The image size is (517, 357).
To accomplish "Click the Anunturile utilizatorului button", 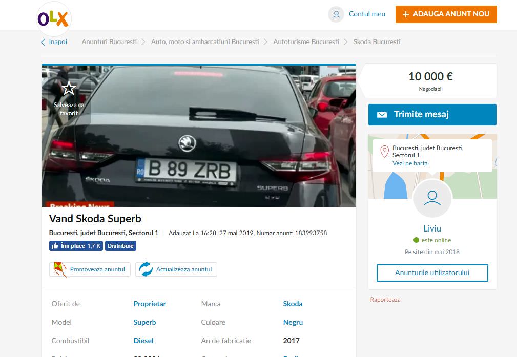I will click(x=432, y=273).
